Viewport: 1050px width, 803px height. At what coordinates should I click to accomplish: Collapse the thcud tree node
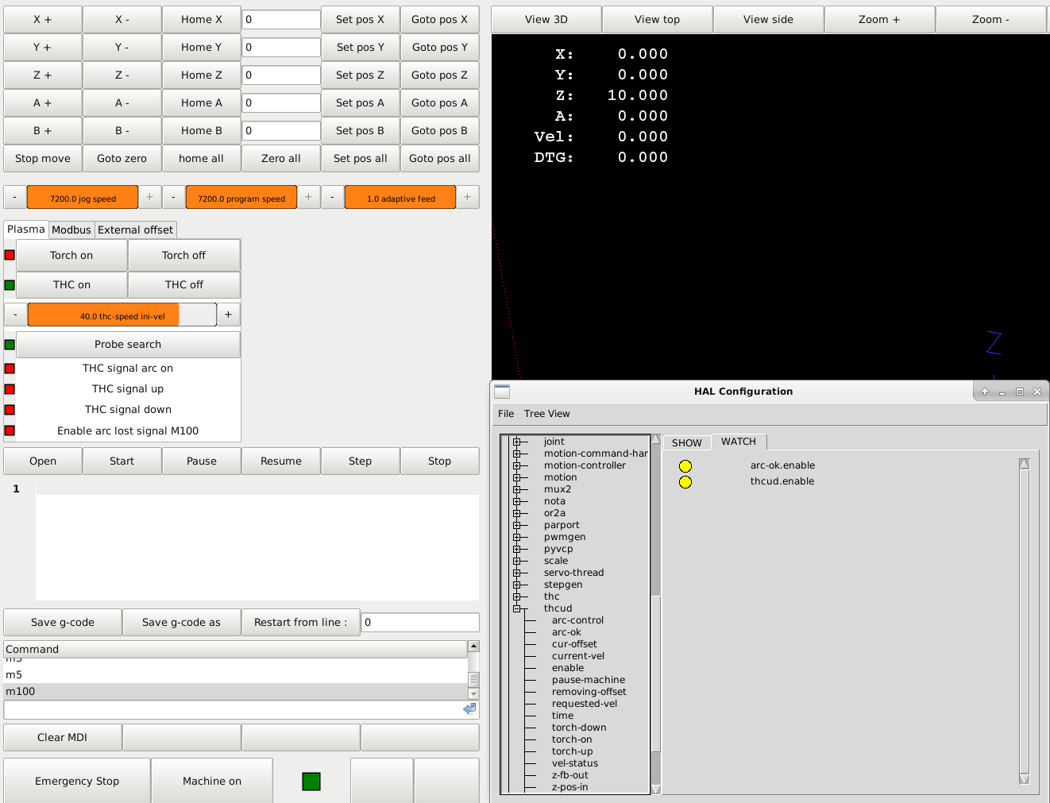(x=516, y=608)
